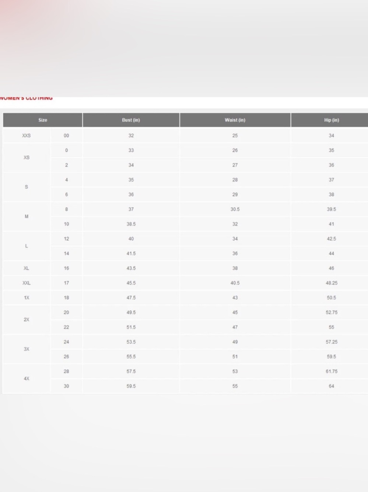The image size is (368, 492).
Task: Click hip value 46
Action: 332,268
